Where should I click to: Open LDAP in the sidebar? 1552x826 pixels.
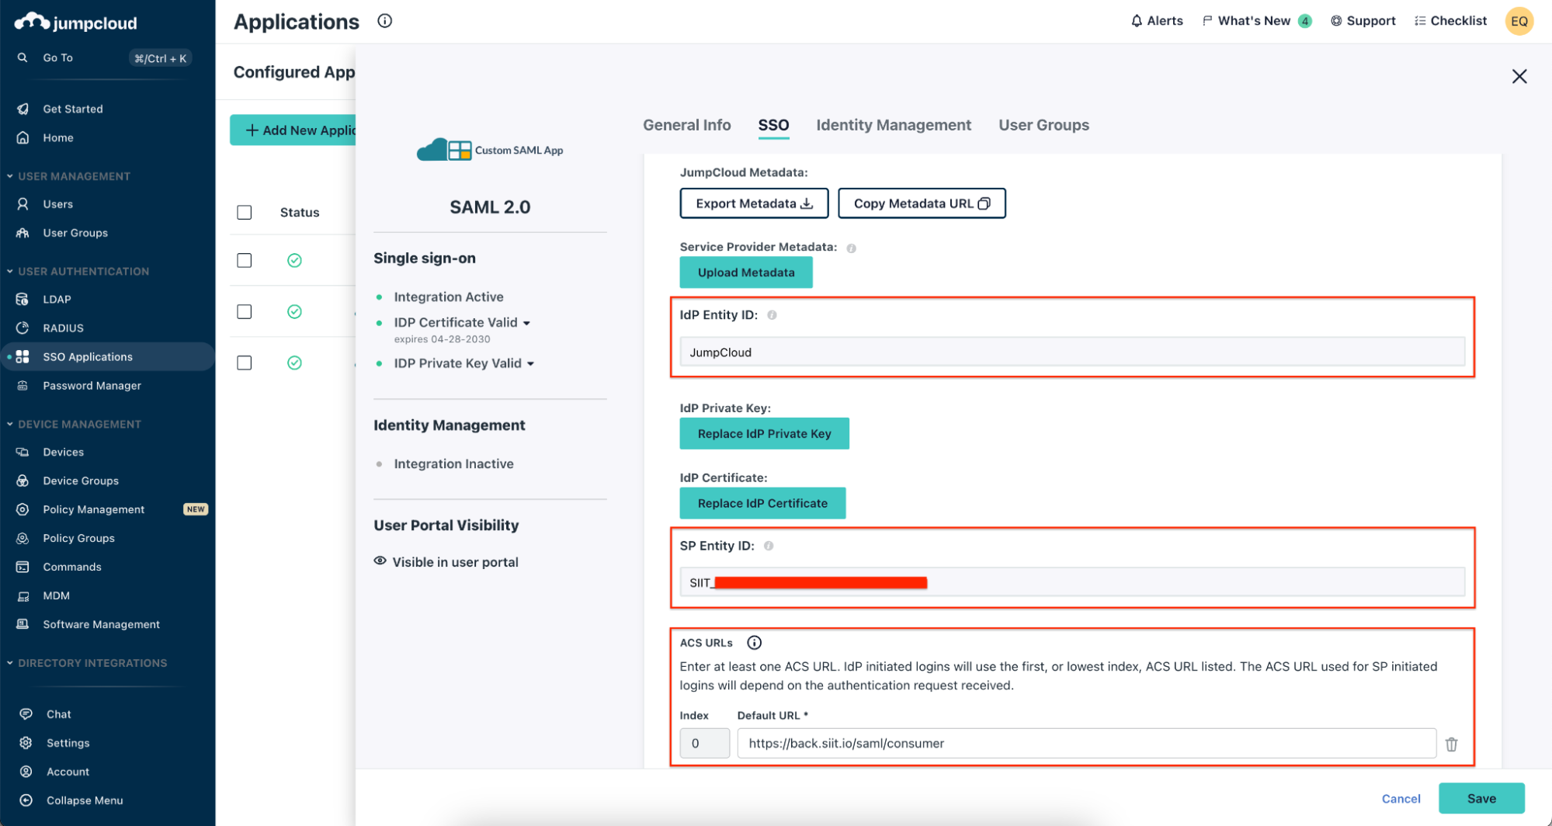pos(57,299)
